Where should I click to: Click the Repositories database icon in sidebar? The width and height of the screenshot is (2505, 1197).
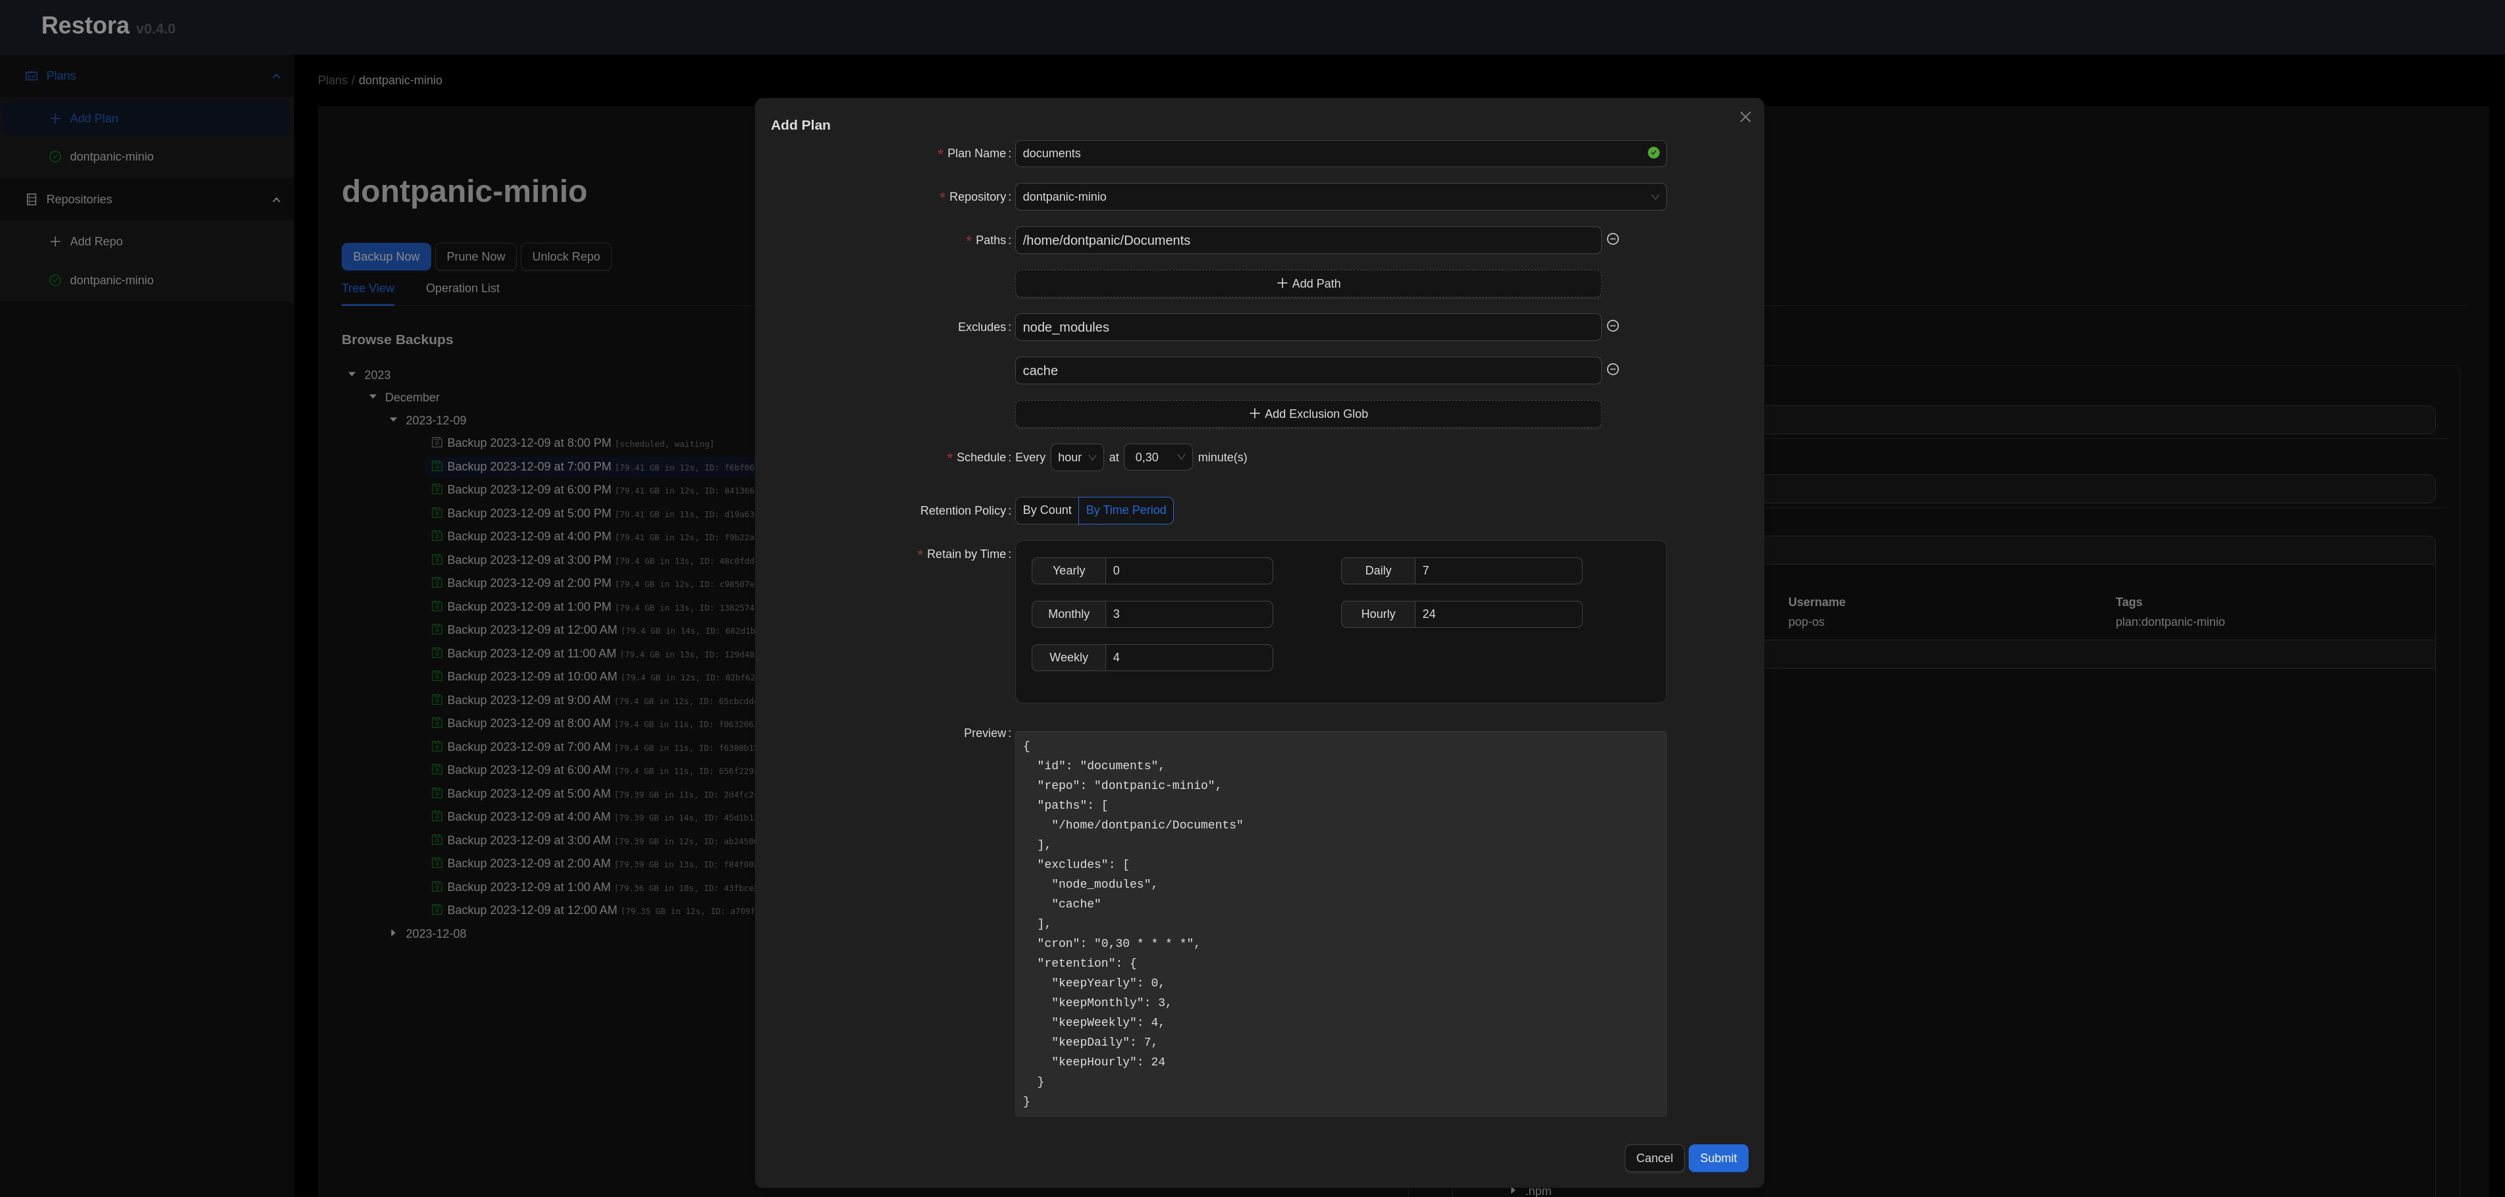pos(31,199)
